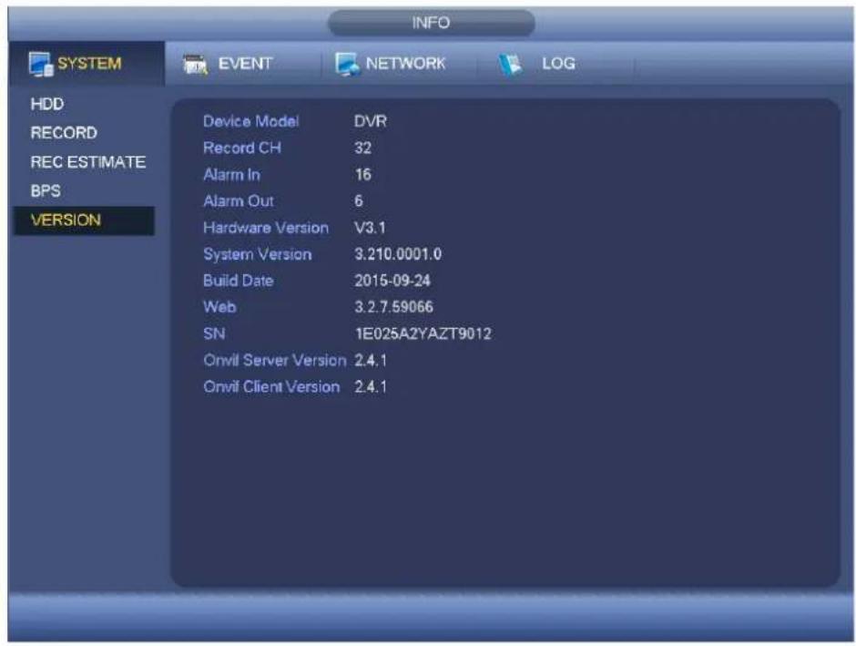Image resolution: width=856 pixels, height=646 pixels.
Task: Click the hardware version value V3.1
Action: [370, 228]
